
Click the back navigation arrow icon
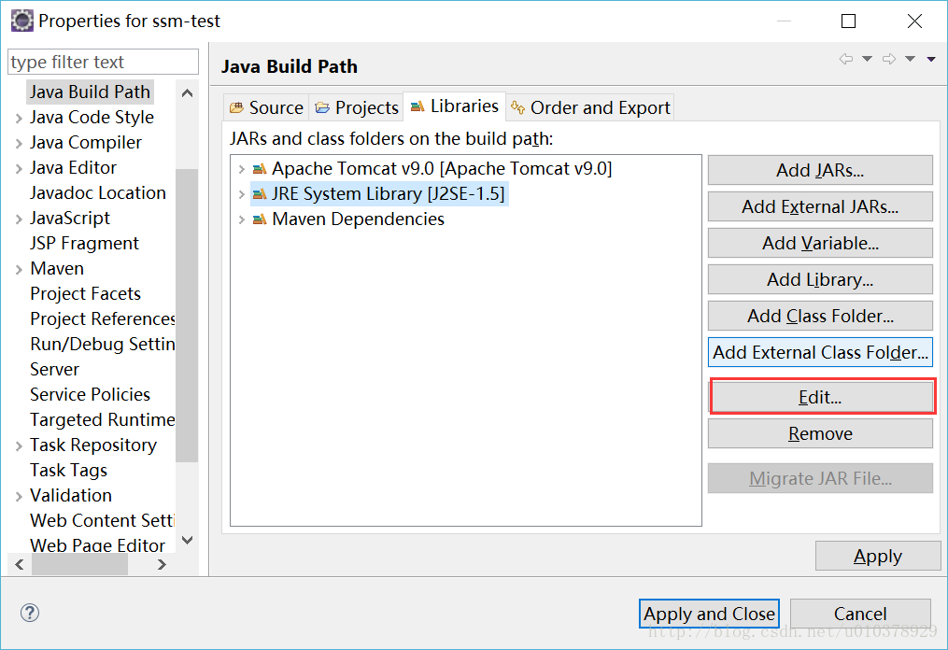click(846, 59)
